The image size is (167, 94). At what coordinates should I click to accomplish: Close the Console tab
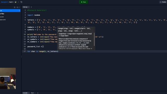pyautogui.click(x=28, y=93)
